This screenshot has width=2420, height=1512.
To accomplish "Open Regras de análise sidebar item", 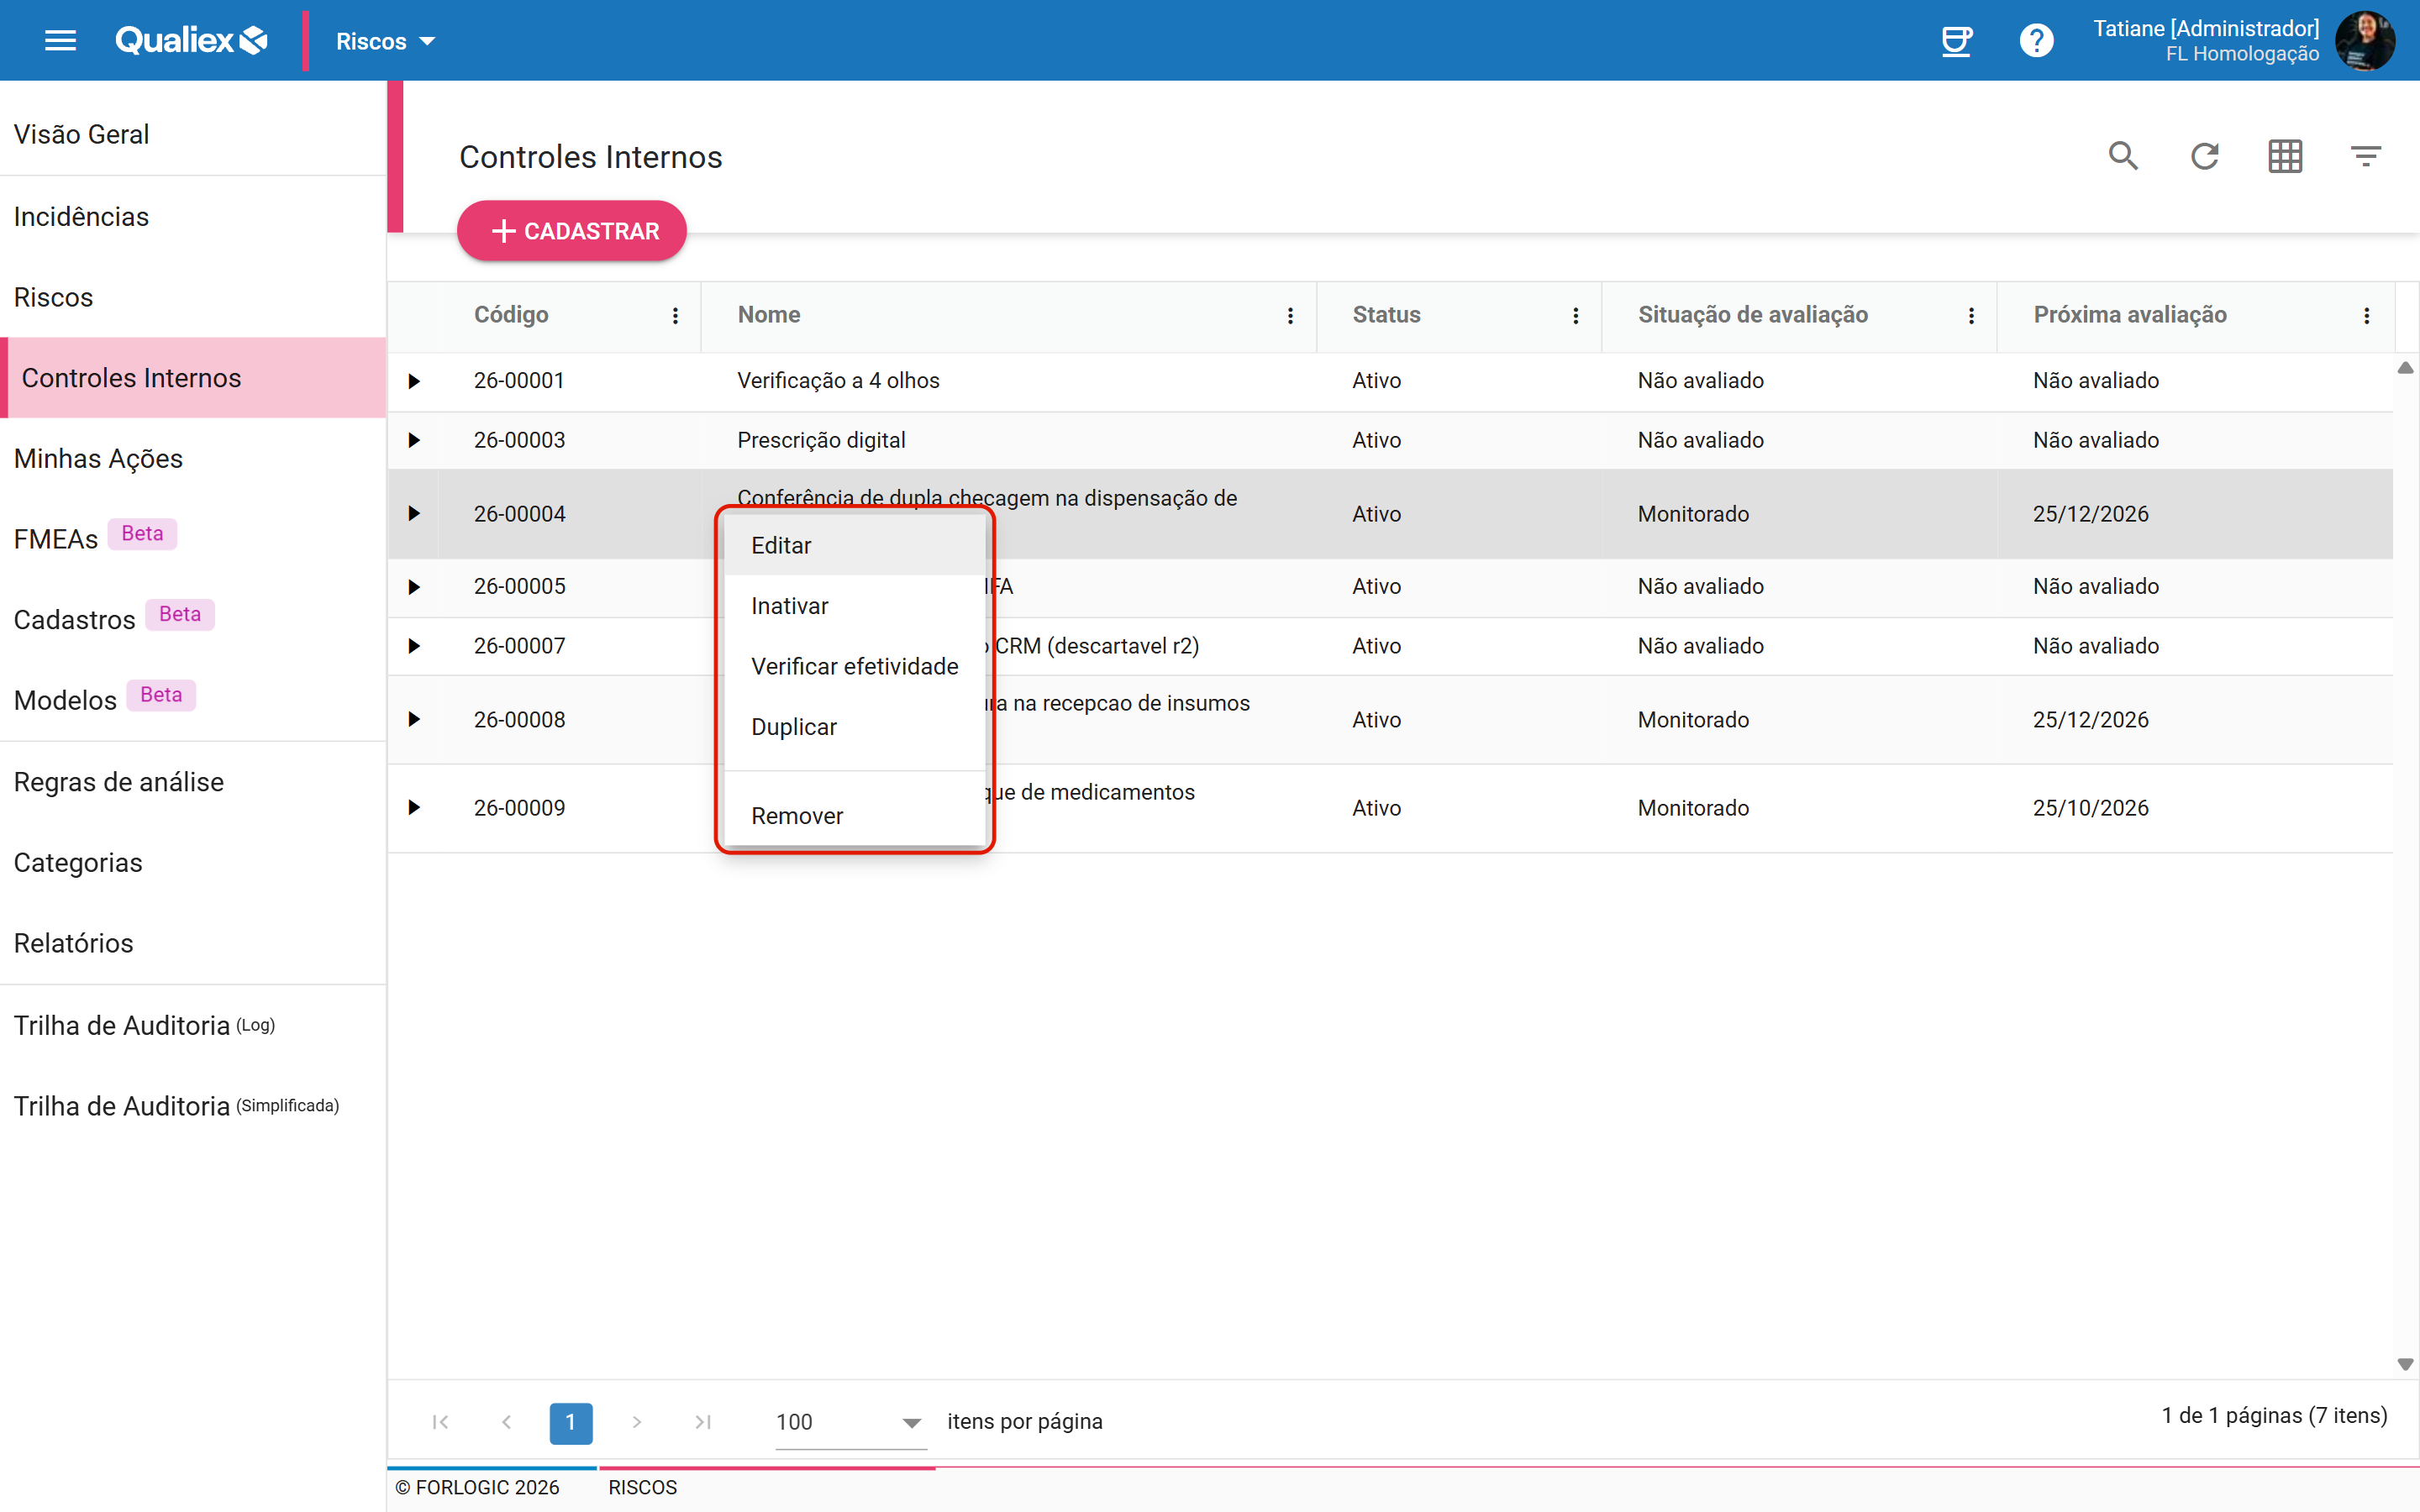I will (x=193, y=782).
